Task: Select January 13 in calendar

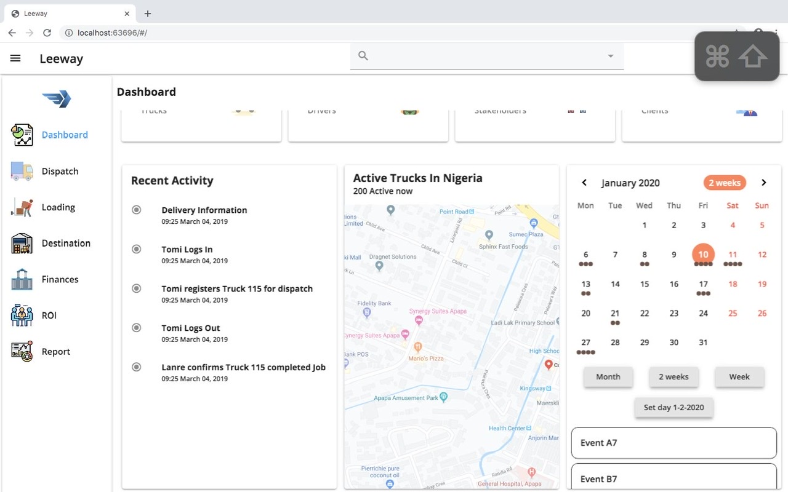Action: pyautogui.click(x=585, y=284)
